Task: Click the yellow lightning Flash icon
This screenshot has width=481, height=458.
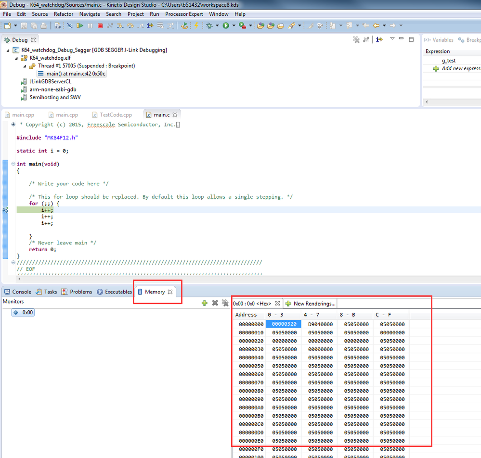Action: click(x=196, y=26)
